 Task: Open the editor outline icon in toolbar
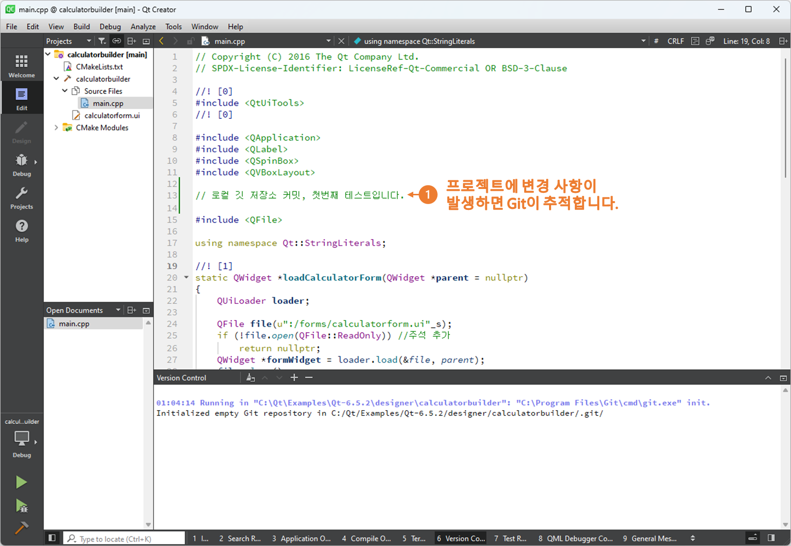point(695,41)
